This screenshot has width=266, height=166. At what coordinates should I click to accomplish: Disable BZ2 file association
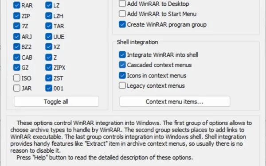17,47
